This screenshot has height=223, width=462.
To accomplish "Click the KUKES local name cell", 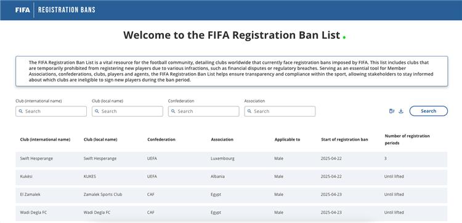I will pyautogui.click(x=90, y=176).
